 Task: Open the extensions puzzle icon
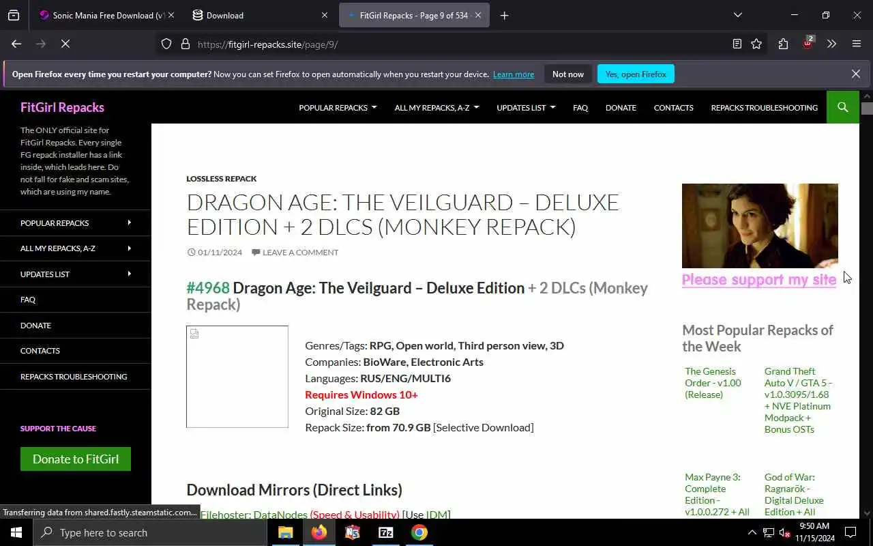point(783,44)
